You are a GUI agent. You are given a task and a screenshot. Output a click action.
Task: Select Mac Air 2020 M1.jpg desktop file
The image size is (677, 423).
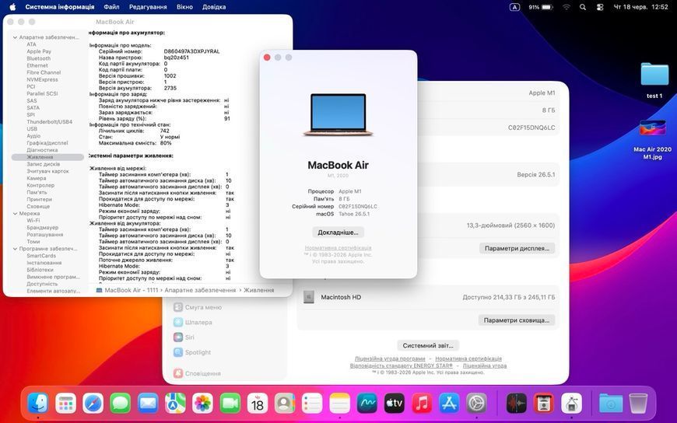pos(652,140)
